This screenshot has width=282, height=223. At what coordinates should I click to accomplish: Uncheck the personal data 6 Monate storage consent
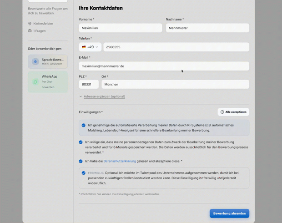(x=81, y=142)
